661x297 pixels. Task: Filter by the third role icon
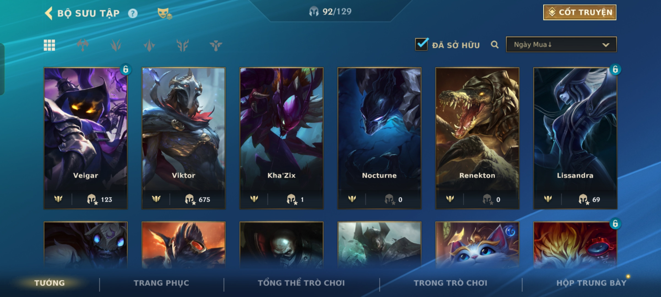click(149, 45)
